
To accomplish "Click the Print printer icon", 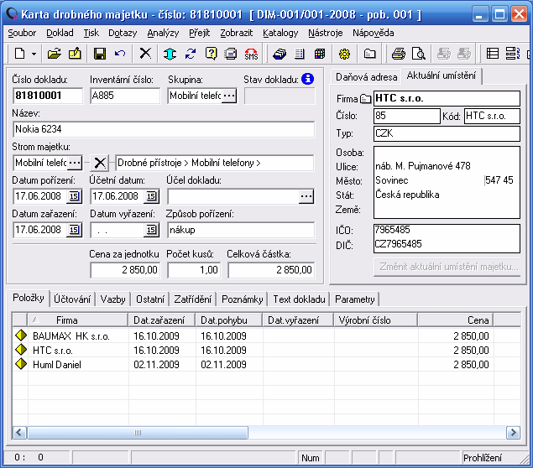I will click(x=398, y=54).
